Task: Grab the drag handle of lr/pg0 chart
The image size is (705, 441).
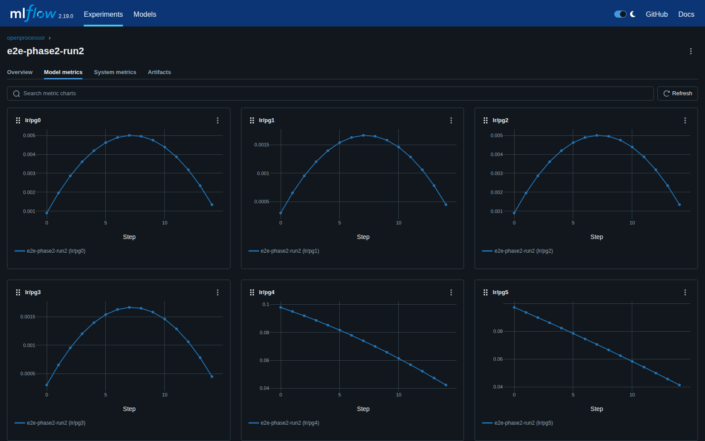Action: tap(18, 120)
